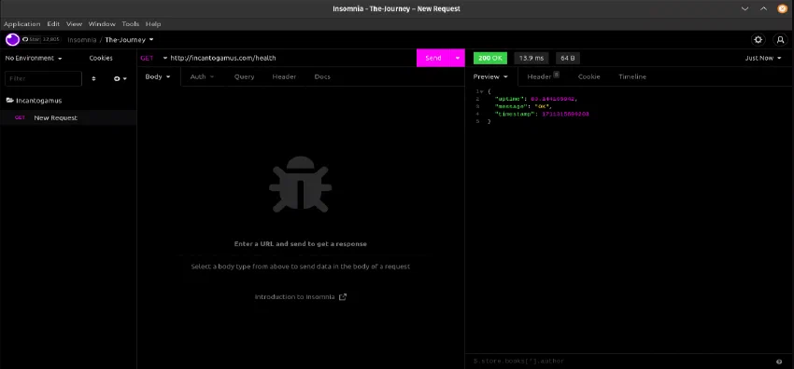Click the help icon beside response filter
The width and height of the screenshot is (794, 369).
point(779,362)
